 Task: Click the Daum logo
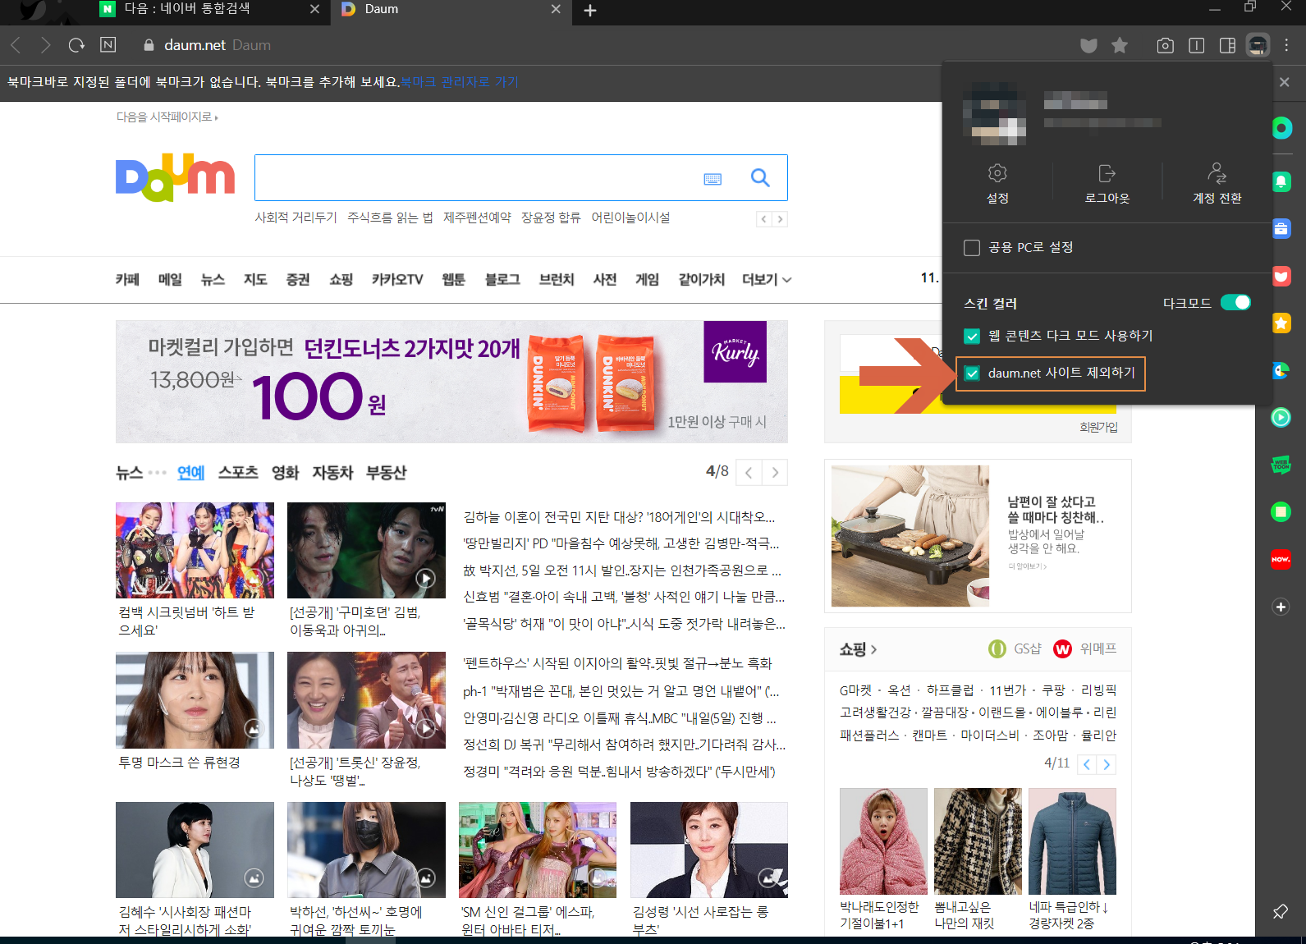(x=175, y=177)
